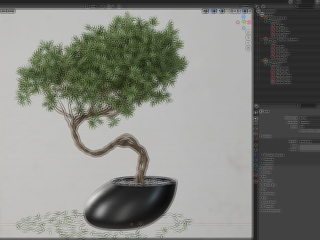
Task: Enable the Motion Blur checkbox
Action: (x=263, y=185)
